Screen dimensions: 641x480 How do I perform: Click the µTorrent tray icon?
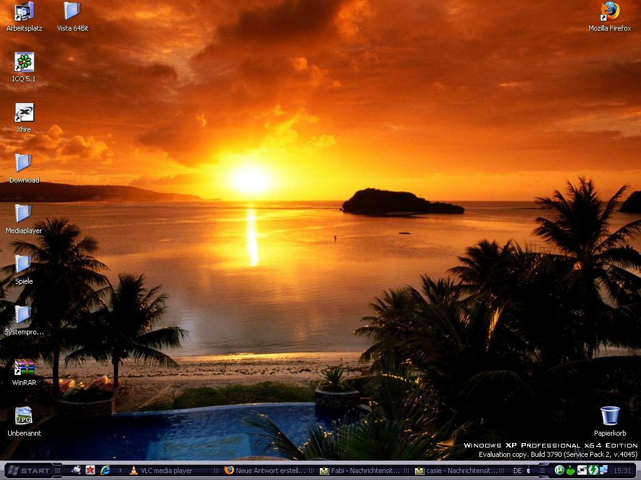(560, 470)
